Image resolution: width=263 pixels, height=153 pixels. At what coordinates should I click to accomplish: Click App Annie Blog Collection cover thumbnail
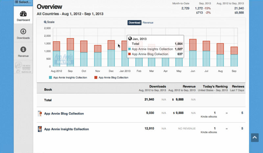pyautogui.click(x=40, y=114)
